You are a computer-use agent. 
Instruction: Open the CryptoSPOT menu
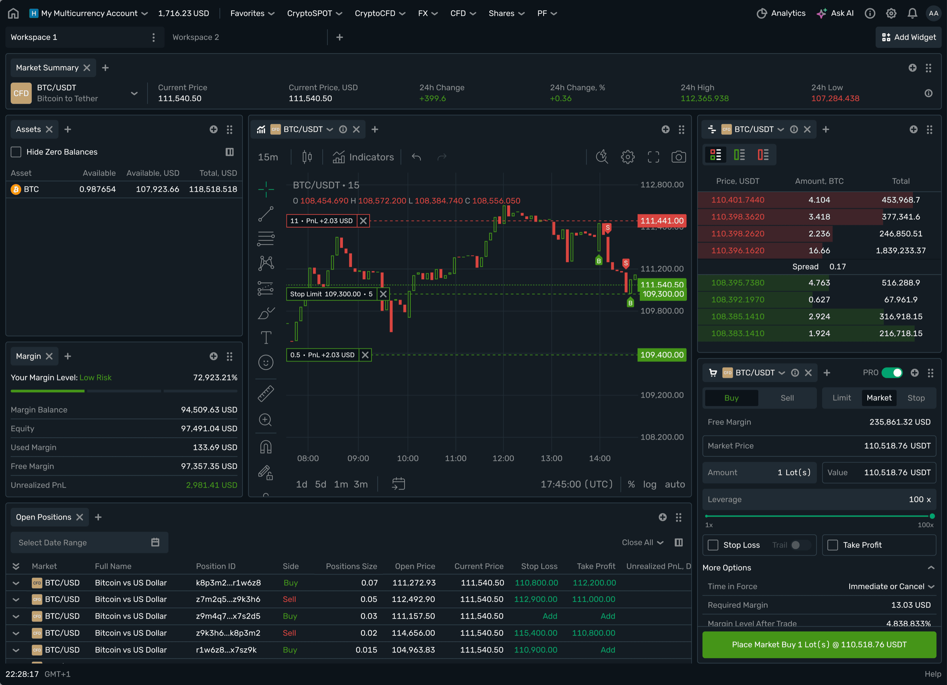(314, 13)
